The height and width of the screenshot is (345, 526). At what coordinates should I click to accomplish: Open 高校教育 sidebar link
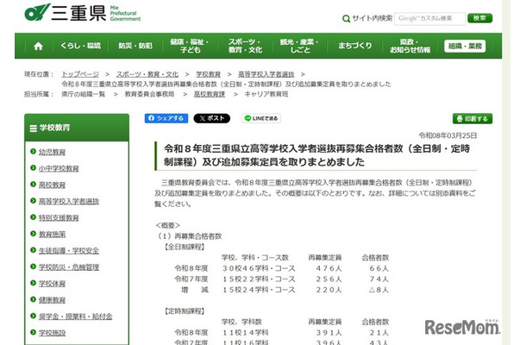pyautogui.click(x=52, y=185)
